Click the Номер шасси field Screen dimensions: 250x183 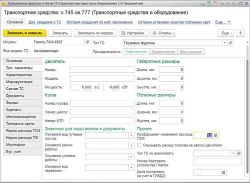pyautogui.click(x=102, y=112)
